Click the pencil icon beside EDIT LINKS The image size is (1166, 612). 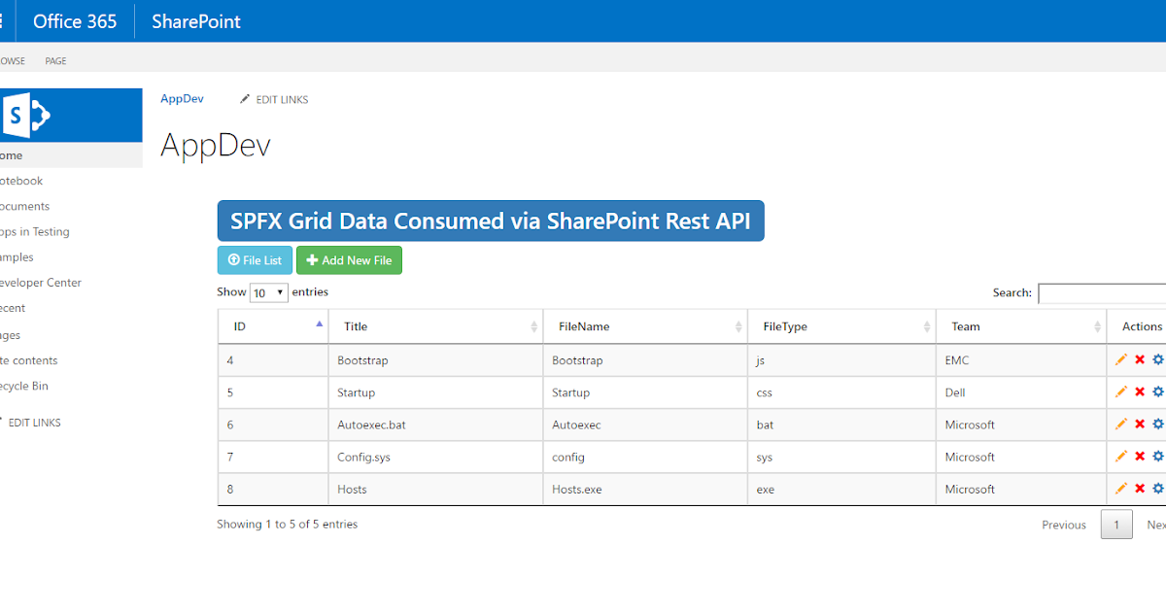(245, 98)
